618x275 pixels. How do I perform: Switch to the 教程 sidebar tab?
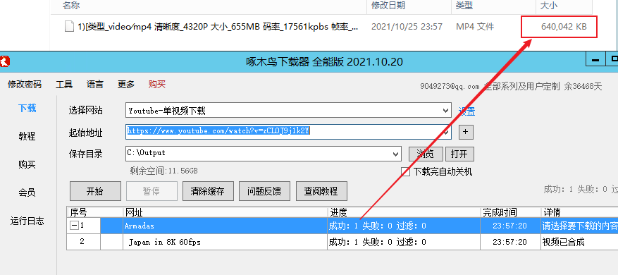point(27,136)
